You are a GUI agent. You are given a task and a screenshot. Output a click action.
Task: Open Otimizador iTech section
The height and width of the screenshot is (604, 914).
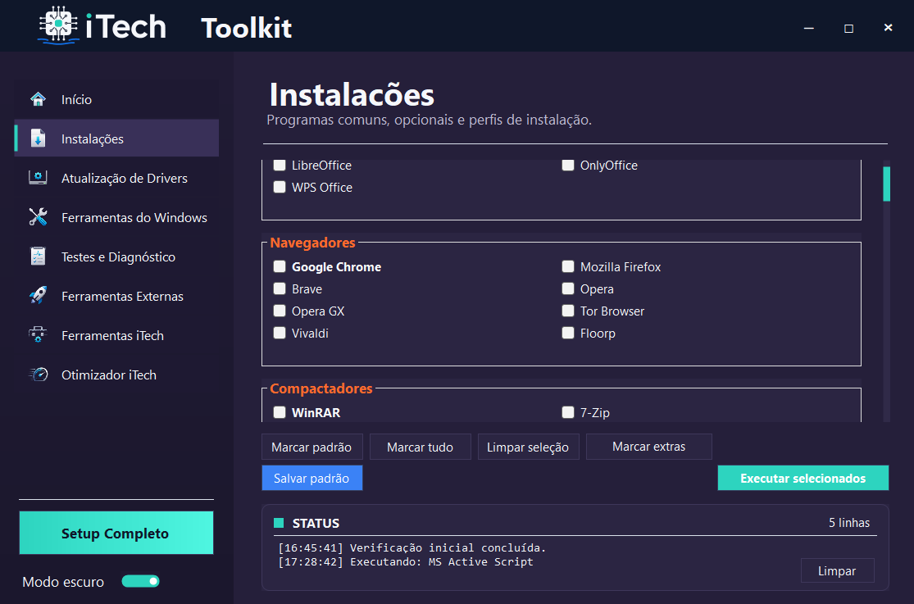[x=116, y=375]
